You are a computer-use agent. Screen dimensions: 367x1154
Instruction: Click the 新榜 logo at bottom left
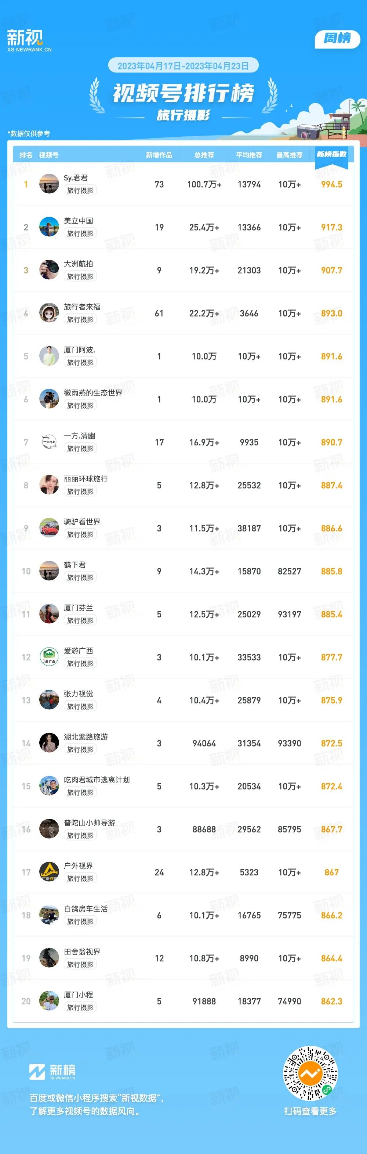tap(52, 1072)
